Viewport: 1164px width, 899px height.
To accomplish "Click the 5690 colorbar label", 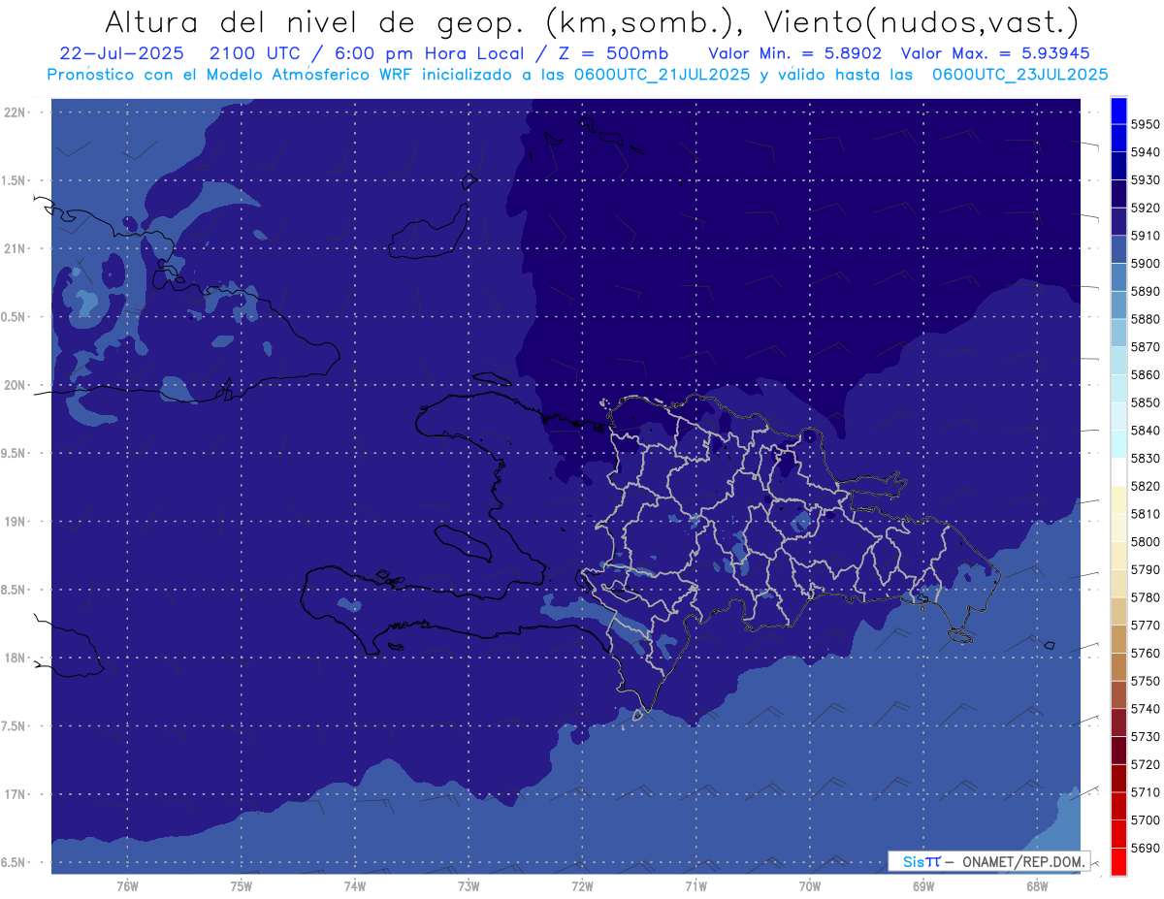I will pyautogui.click(x=1145, y=849).
